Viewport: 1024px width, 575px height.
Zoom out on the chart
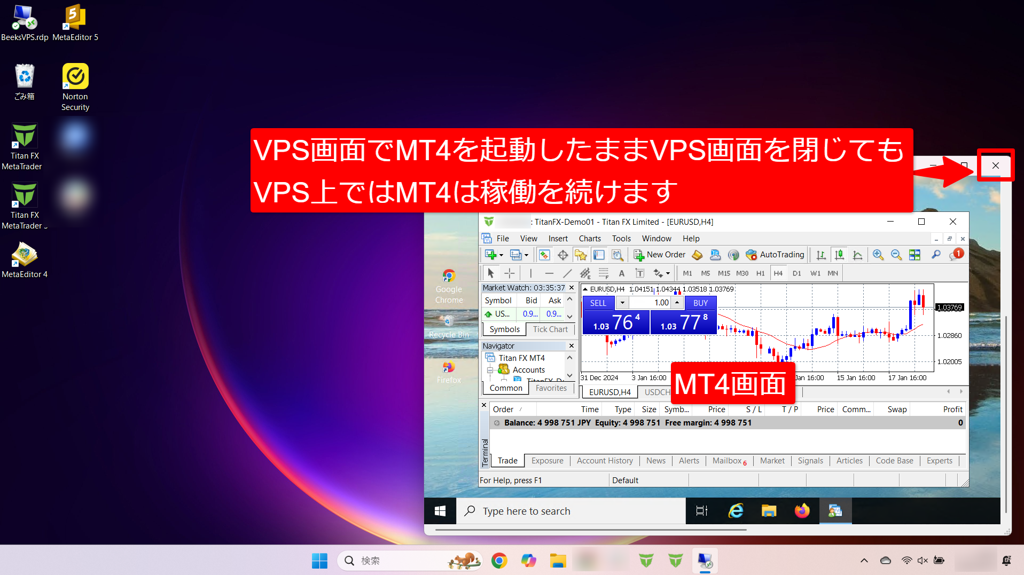[896, 255]
